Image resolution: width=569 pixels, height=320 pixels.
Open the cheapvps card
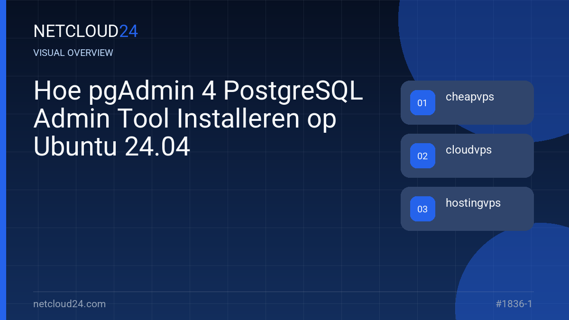click(x=467, y=102)
